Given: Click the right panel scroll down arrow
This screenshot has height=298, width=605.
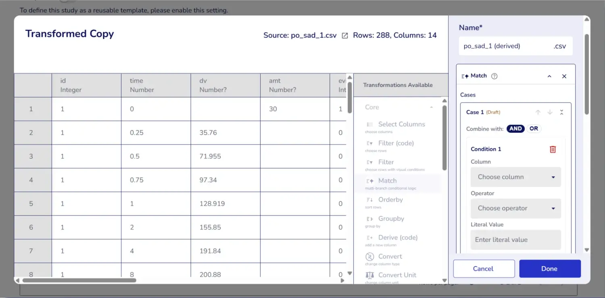Looking at the screenshot, I should click(x=587, y=250).
